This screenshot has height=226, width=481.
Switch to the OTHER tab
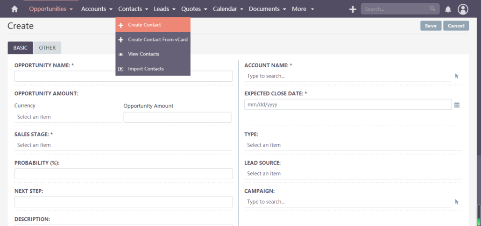pos(47,48)
